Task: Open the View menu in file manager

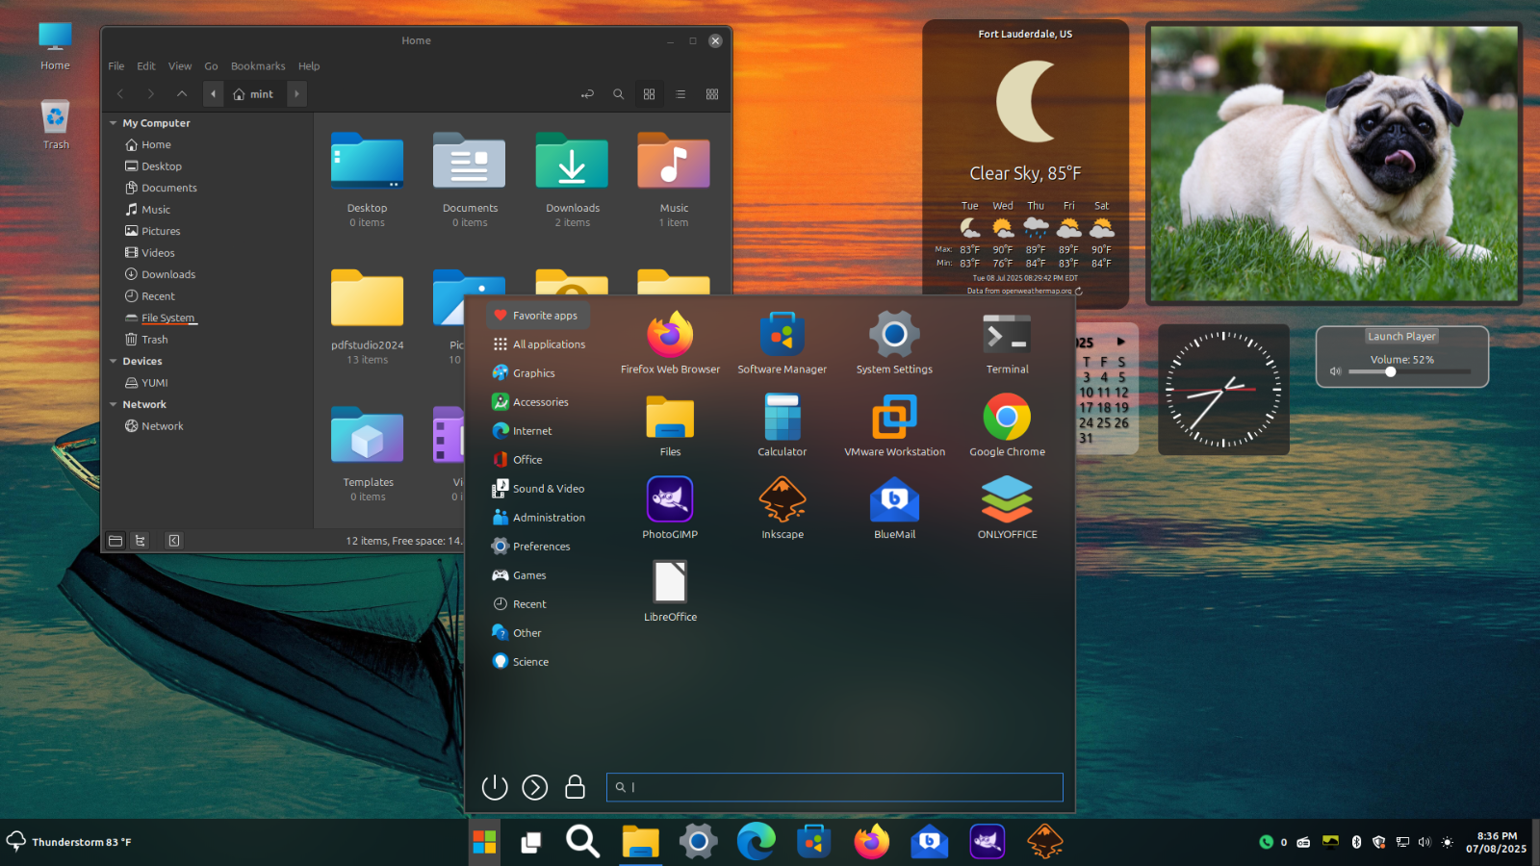Action: pos(180,66)
